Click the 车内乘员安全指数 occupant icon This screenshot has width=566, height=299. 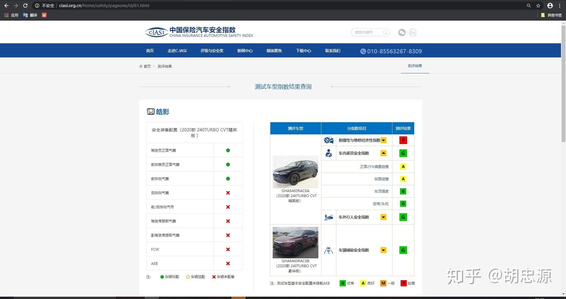pyautogui.click(x=329, y=153)
